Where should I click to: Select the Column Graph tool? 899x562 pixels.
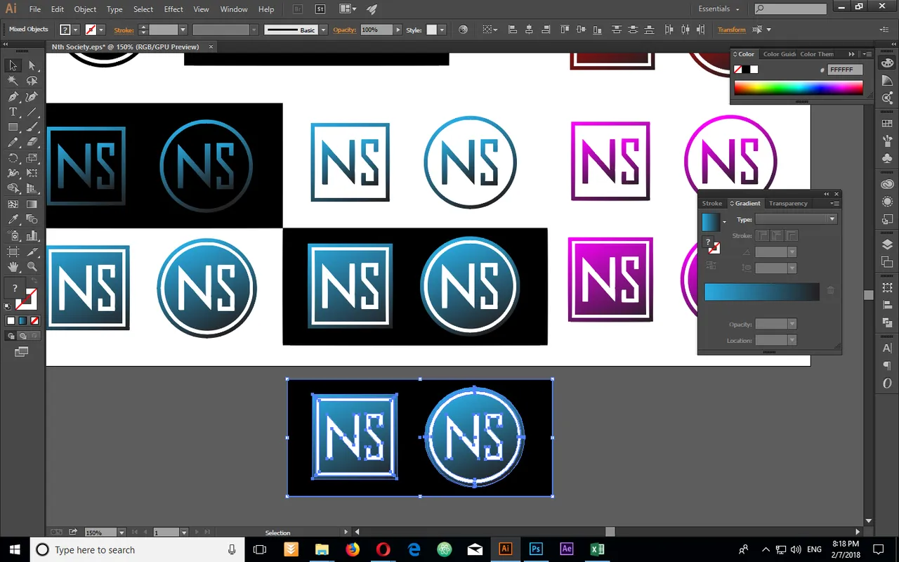click(32, 236)
